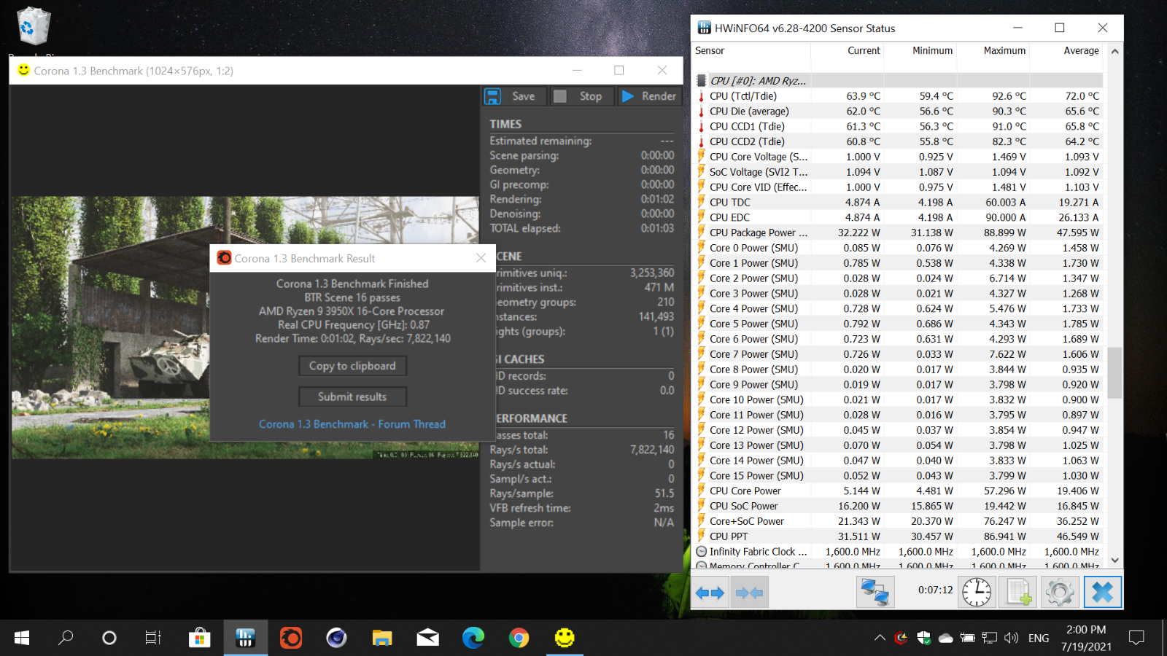Select the CPU PPT row
The height and width of the screenshot is (656, 1167).
(x=898, y=536)
